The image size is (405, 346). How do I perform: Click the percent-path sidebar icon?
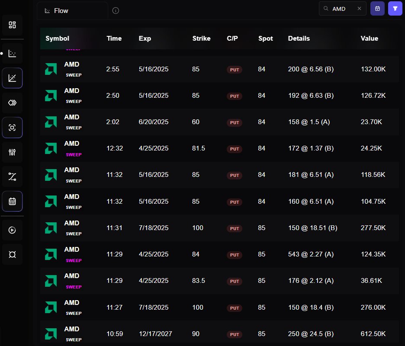[x=12, y=176]
